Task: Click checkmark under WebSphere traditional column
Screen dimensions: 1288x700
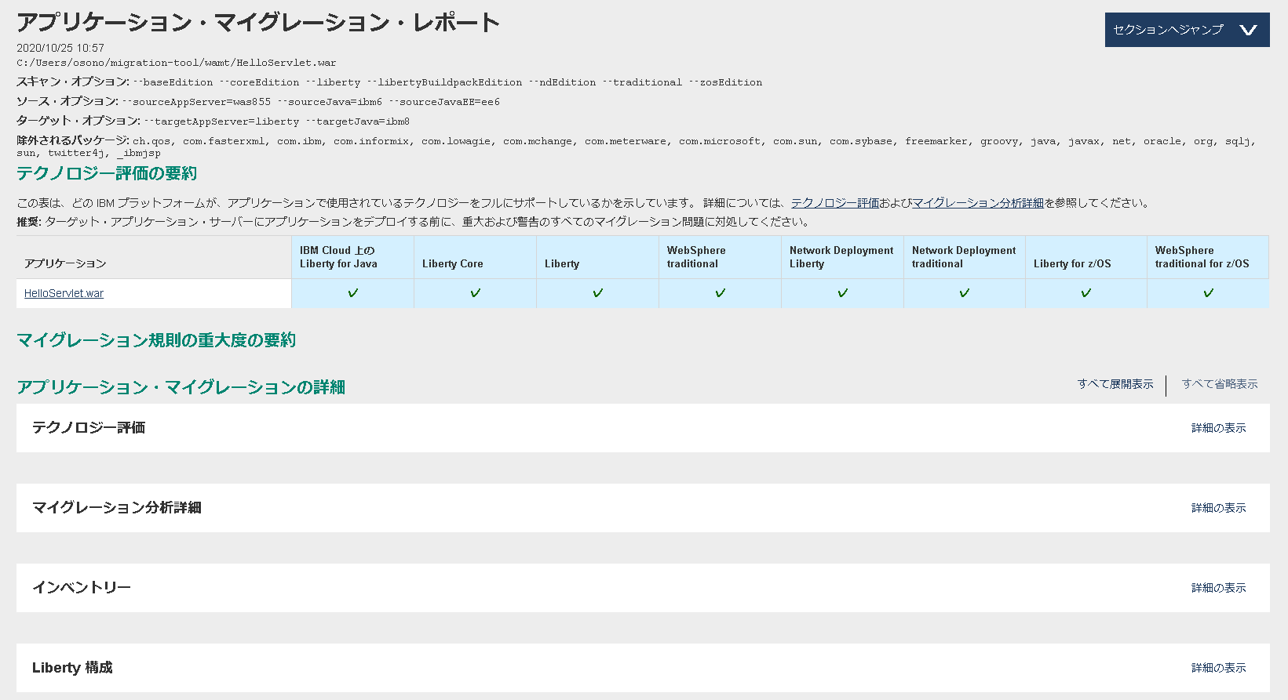Action: [721, 293]
